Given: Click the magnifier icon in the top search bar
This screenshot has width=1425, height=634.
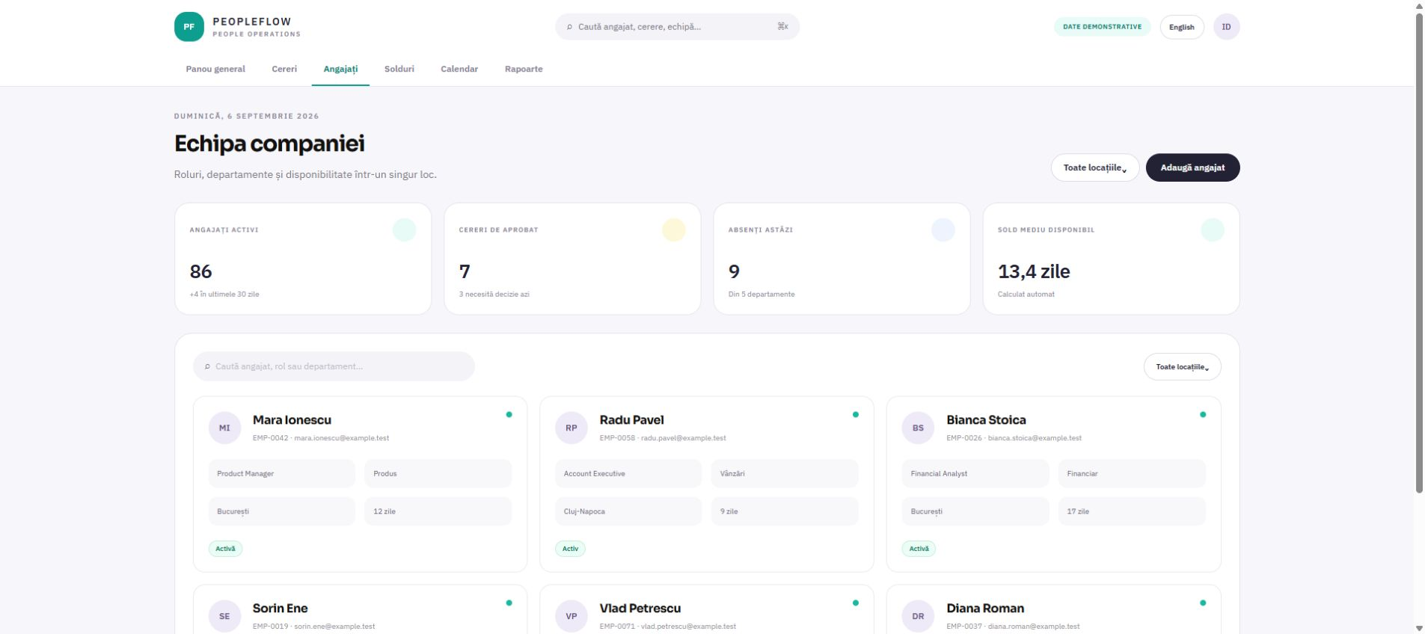Looking at the screenshot, I should 570,27.
